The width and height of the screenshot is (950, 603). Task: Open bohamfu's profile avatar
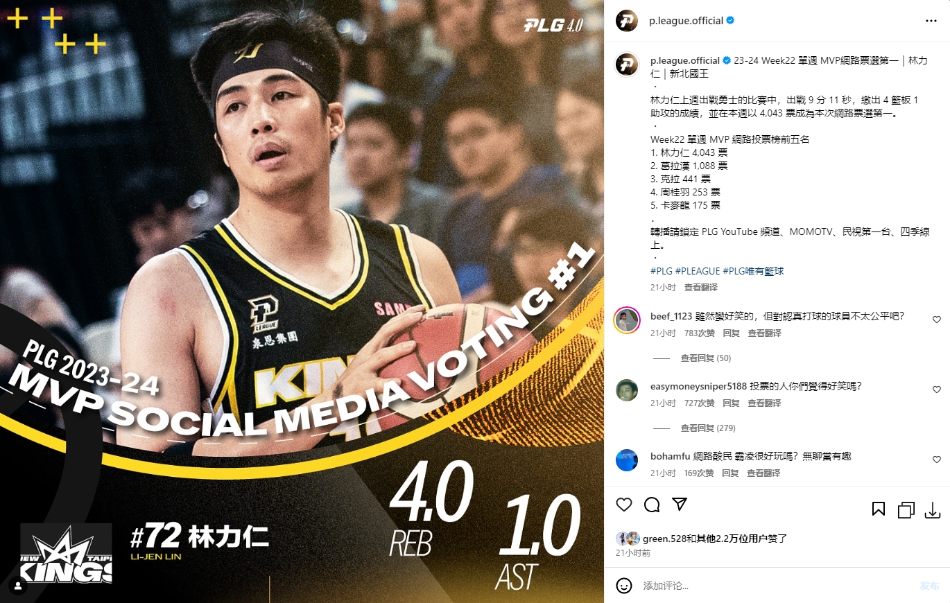(x=627, y=460)
